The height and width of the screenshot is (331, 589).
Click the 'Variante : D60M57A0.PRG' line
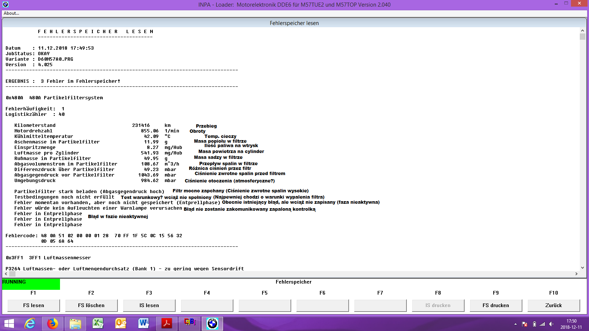point(39,59)
